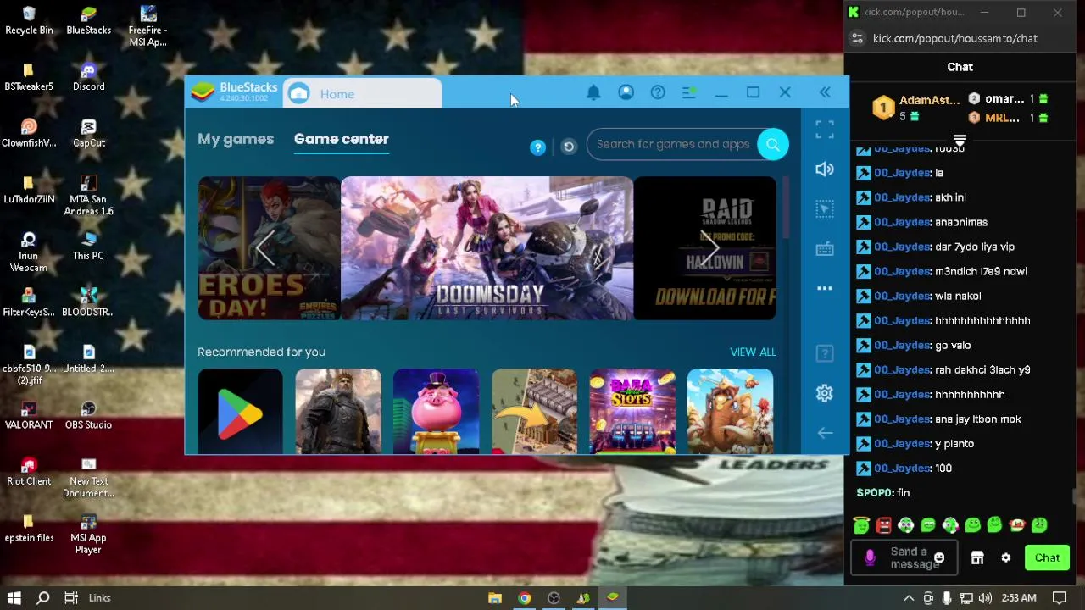Open OBS Studio desktop shortcut
1085x610 pixels.
[88, 414]
